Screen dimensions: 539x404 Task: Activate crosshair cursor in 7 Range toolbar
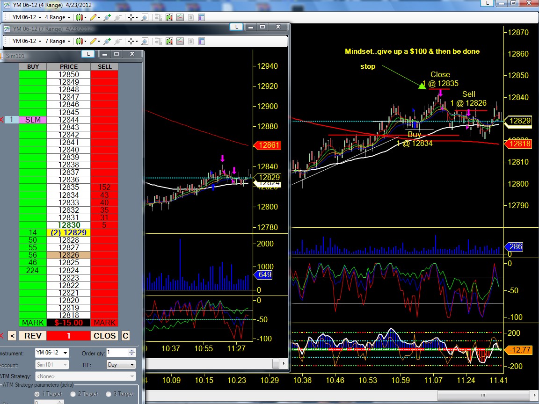coord(131,41)
